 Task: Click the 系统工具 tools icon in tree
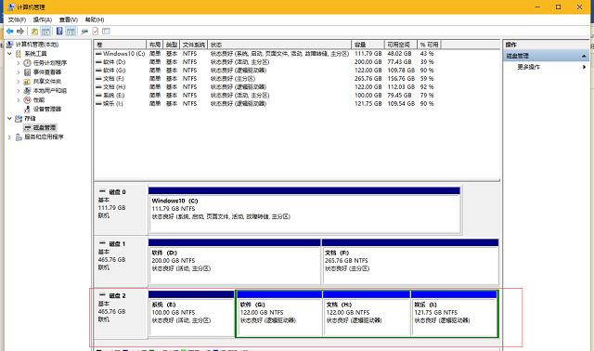pos(19,54)
